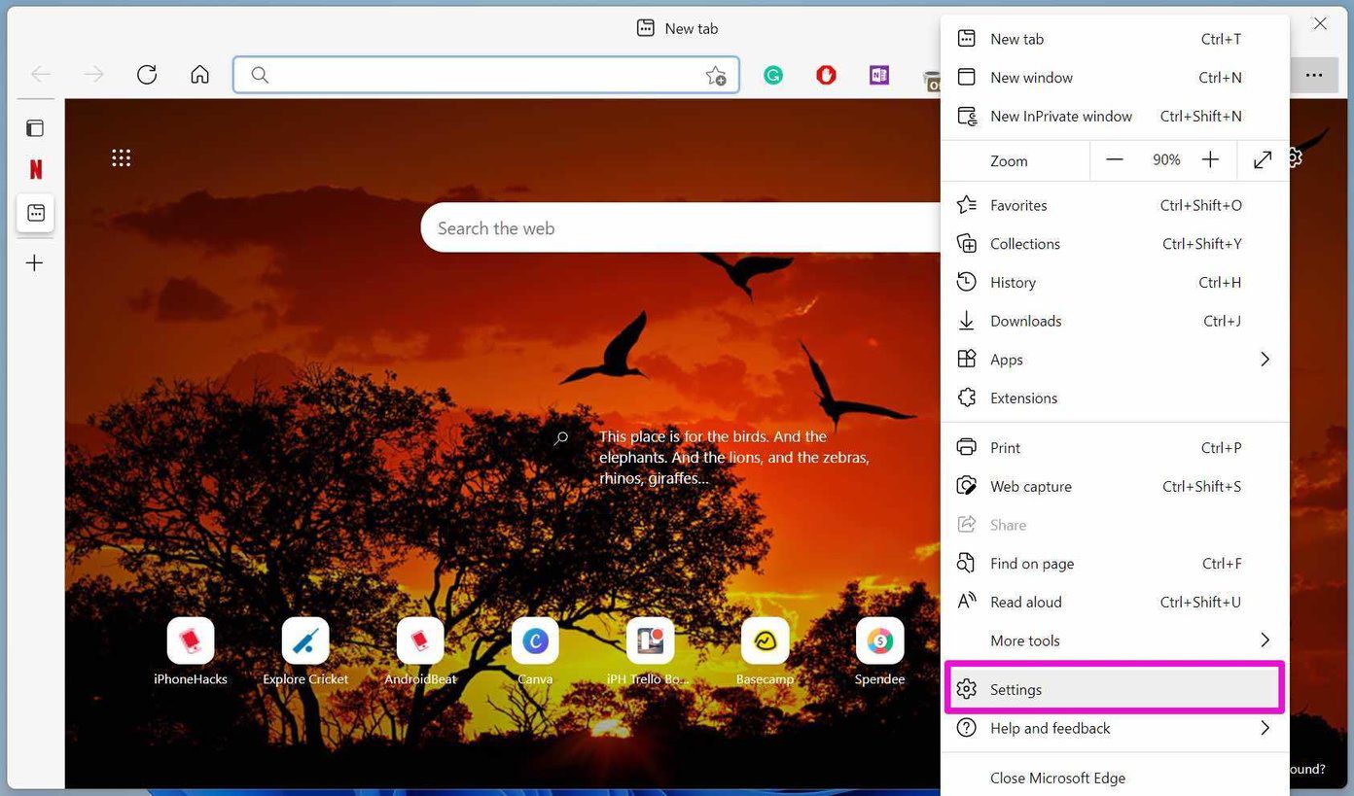Focus the browser address bar
Image resolution: width=1354 pixels, height=796 pixels.
pos(485,75)
